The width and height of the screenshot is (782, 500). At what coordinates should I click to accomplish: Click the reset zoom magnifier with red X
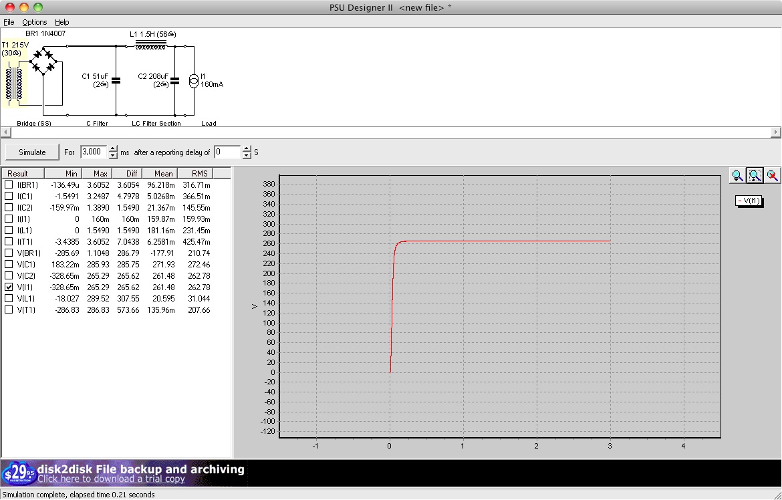772,176
